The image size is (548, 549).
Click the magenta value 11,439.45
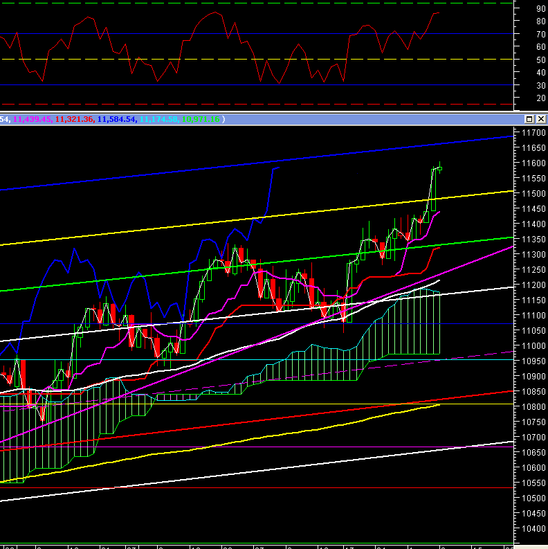33,119
